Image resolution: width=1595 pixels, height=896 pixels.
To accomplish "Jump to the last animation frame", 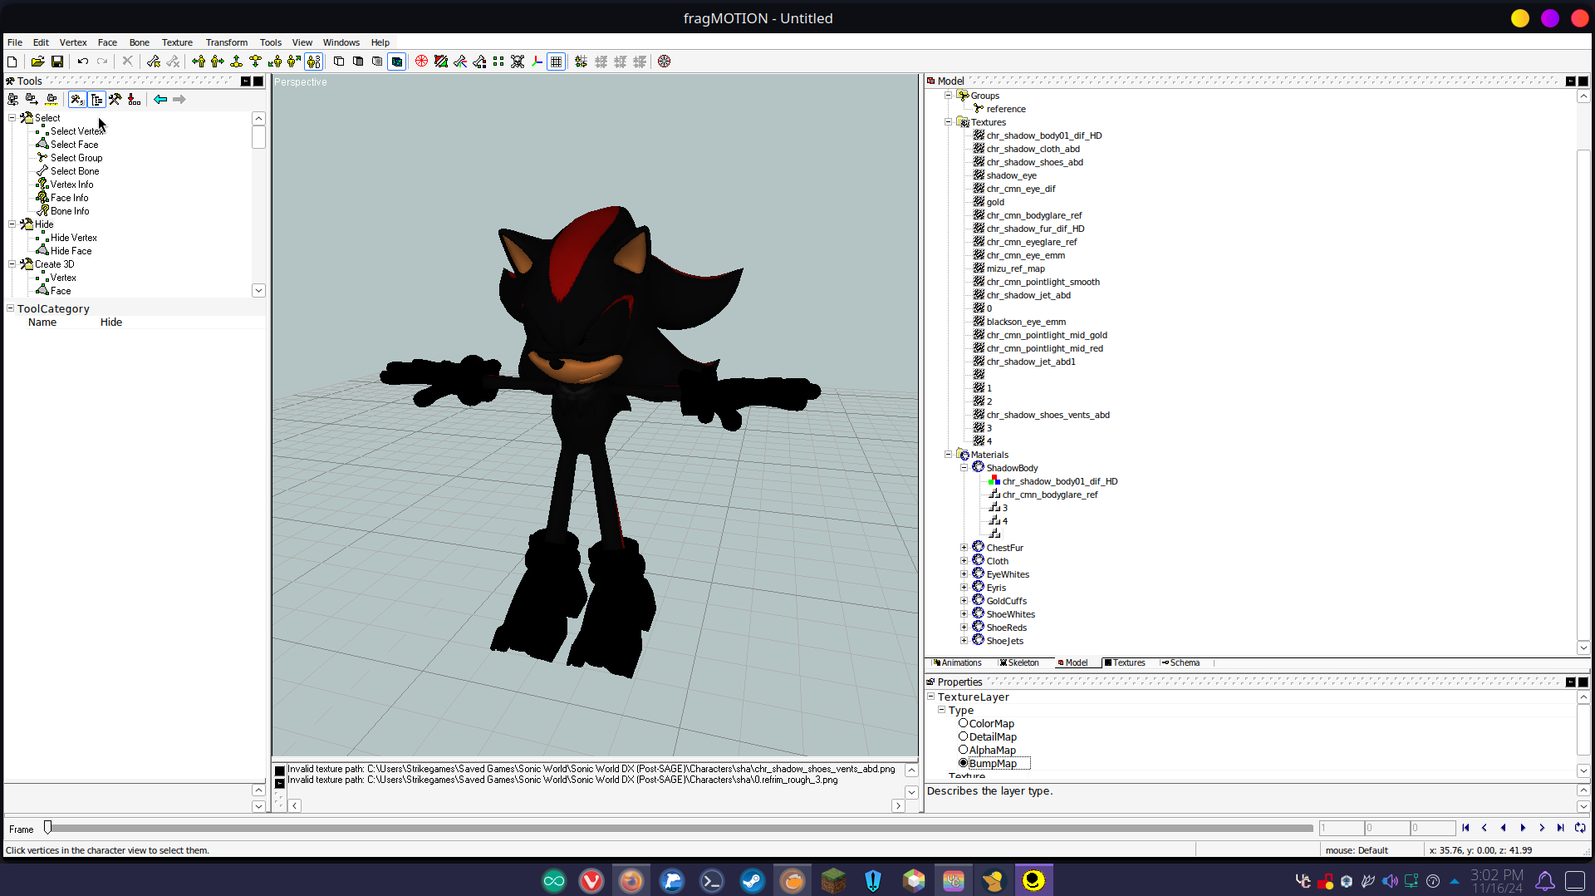I will click(1561, 828).
